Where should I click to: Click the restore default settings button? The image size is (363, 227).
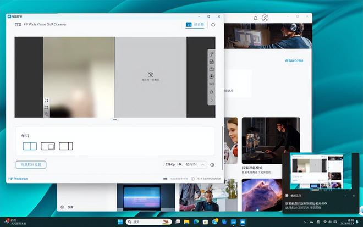pos(31,165)
